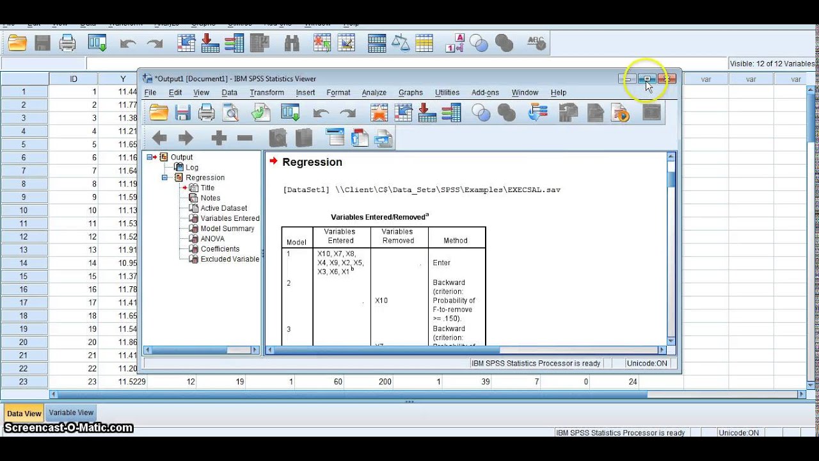819x461 pixels.
Task: Switch to Variable View tab
Action: 72,413
